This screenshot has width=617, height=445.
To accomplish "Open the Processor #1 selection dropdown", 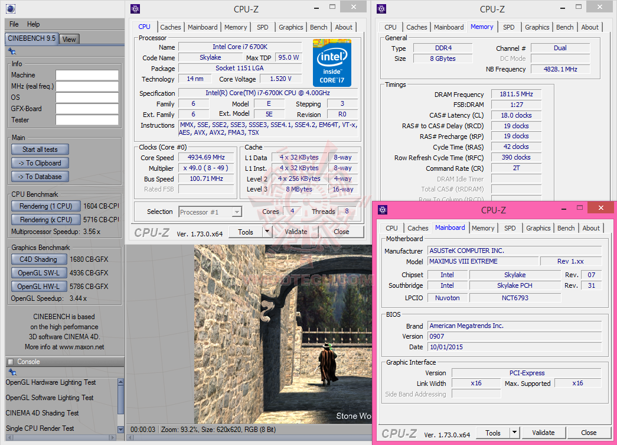I will (x=210, y=212).
